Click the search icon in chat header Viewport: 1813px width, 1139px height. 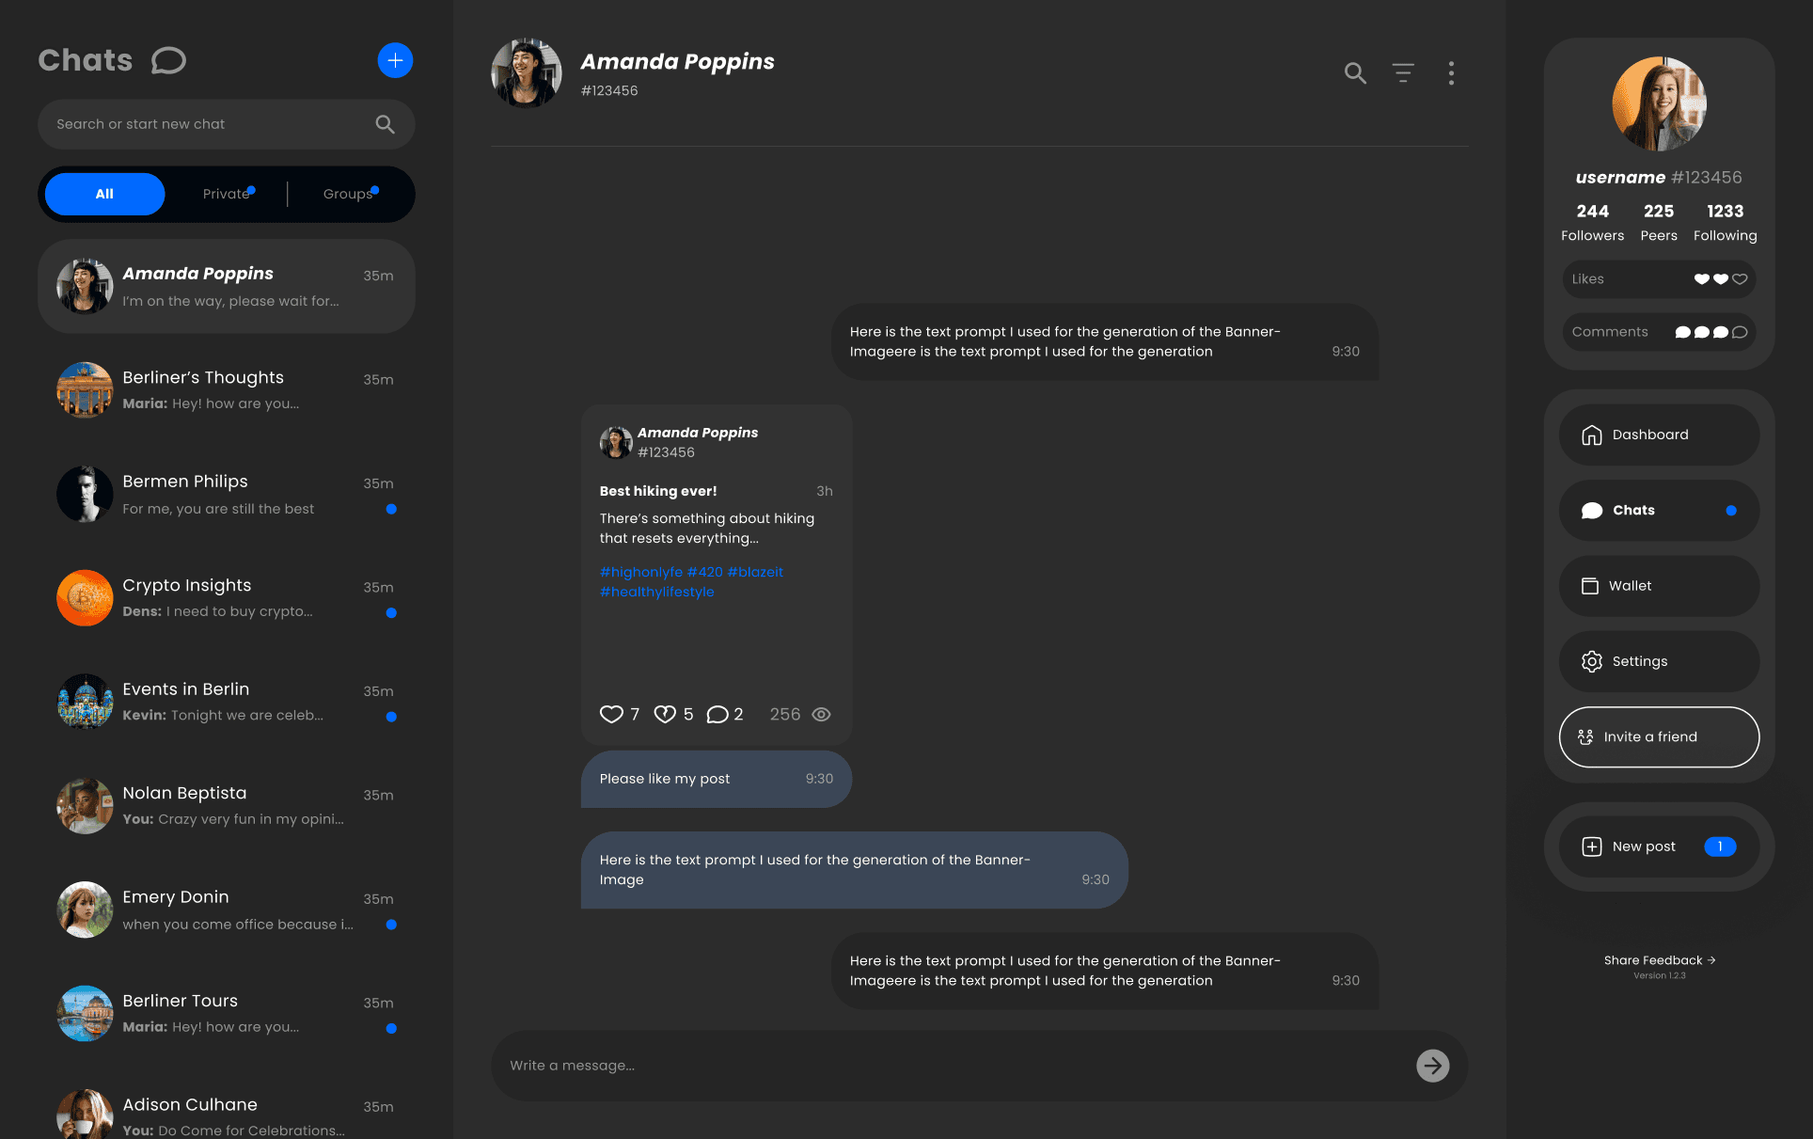pyautogui.click(x=1354, y=72)
